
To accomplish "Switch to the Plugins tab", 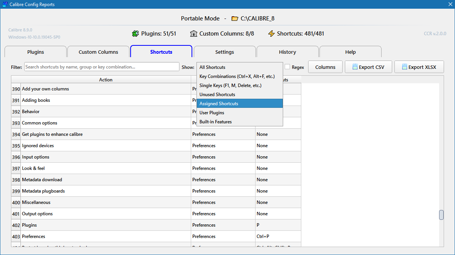I will tap(36, 52).
